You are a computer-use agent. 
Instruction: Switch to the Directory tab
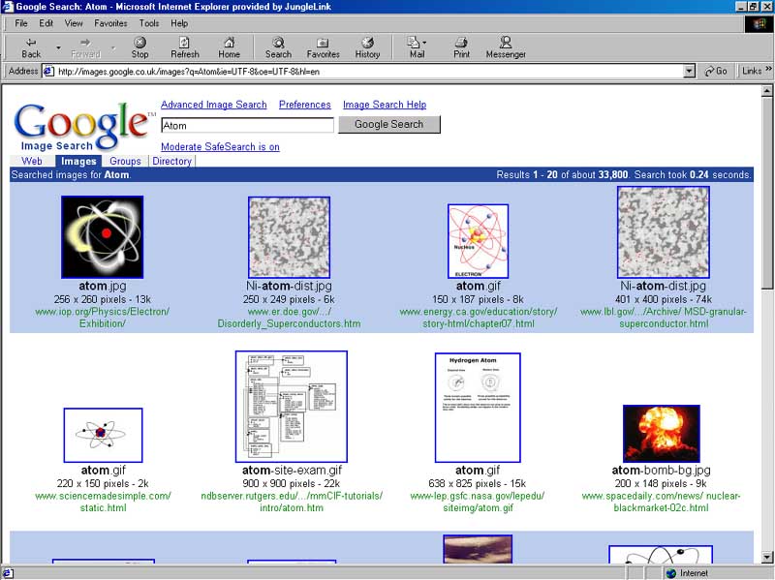tap(172, 161)
